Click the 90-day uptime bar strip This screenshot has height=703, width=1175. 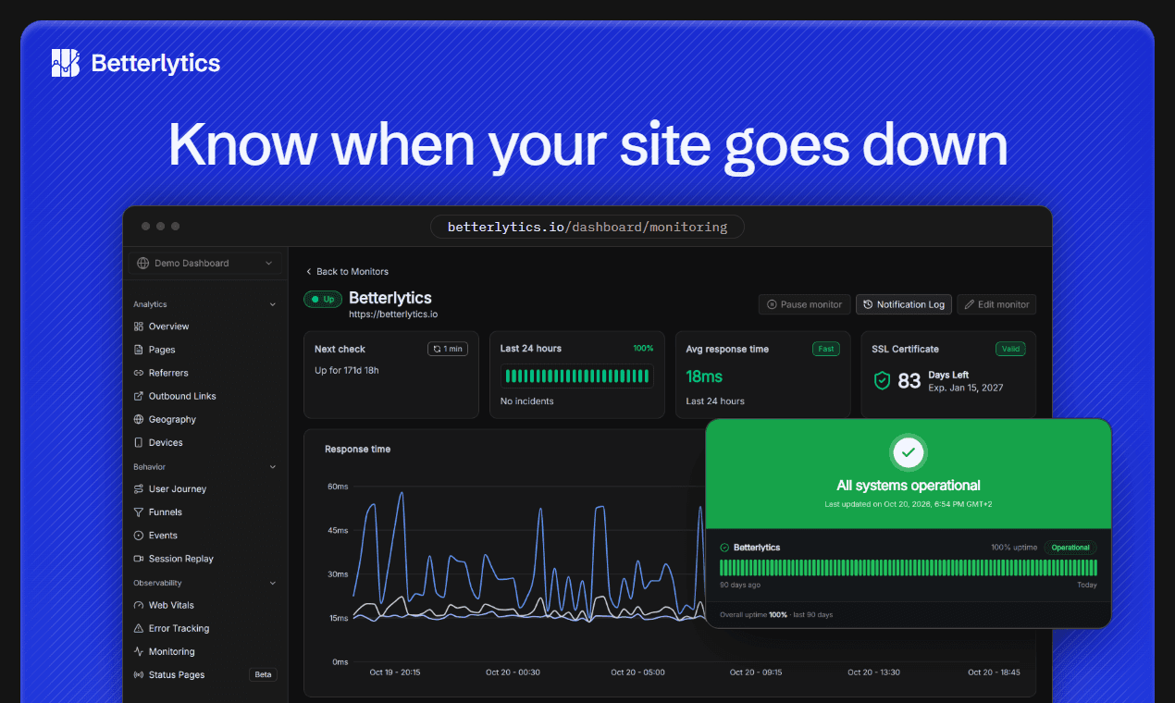pos(909,568)
